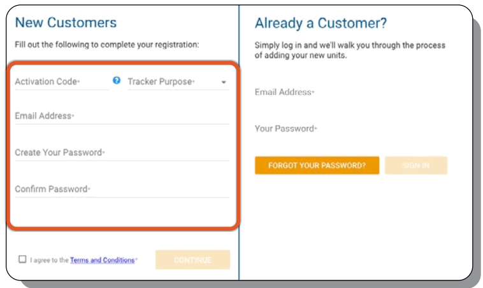Click the existing customer Email Address field
This screenshot has width=483, height=288.
[350, 92]
